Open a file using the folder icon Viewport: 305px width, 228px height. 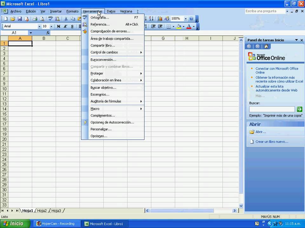tap(13, 19)
